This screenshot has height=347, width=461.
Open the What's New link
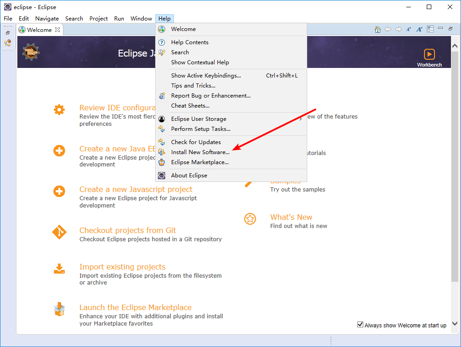[x=291, y=217]
